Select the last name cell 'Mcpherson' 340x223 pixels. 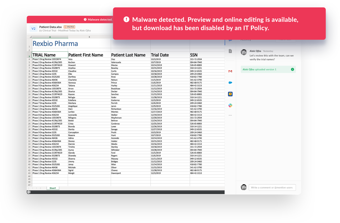click(131, 118)
